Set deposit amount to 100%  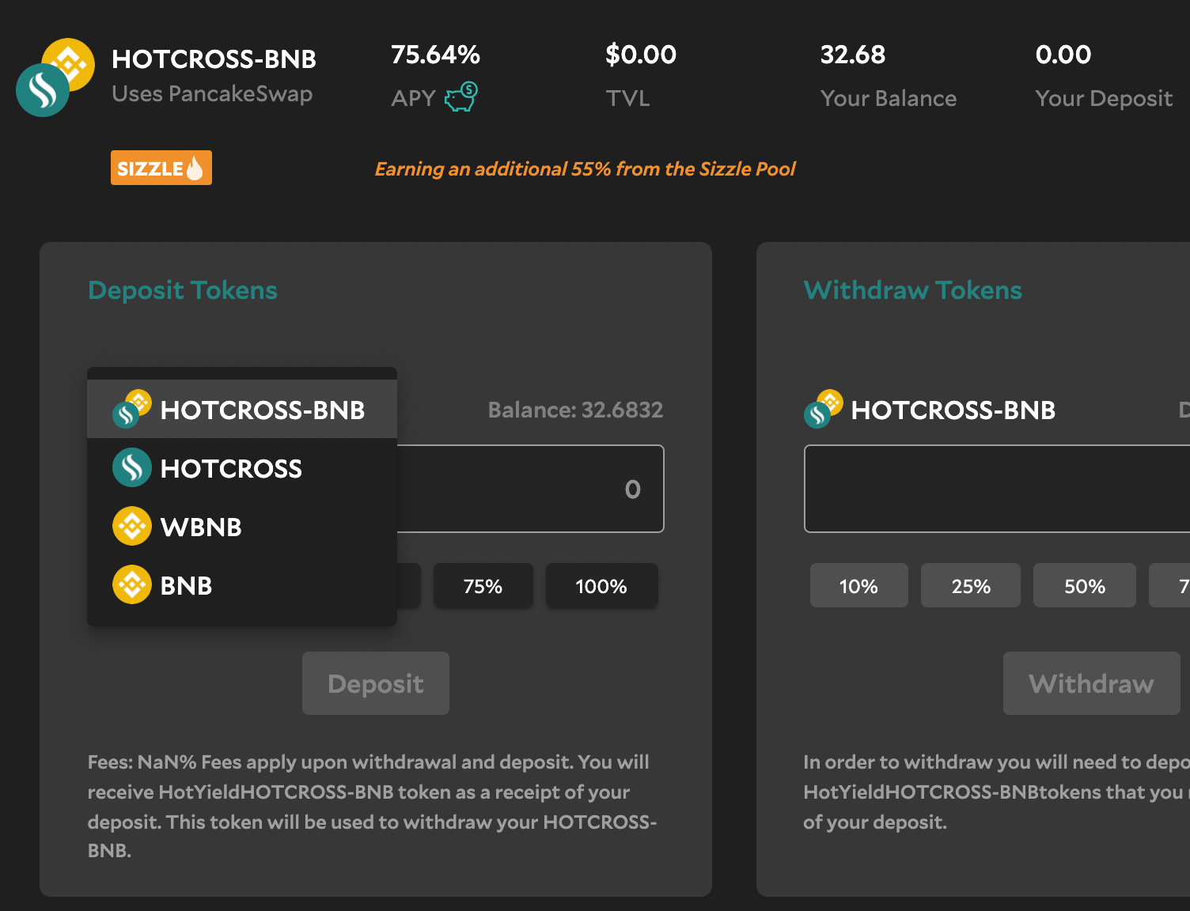(601, 586)
